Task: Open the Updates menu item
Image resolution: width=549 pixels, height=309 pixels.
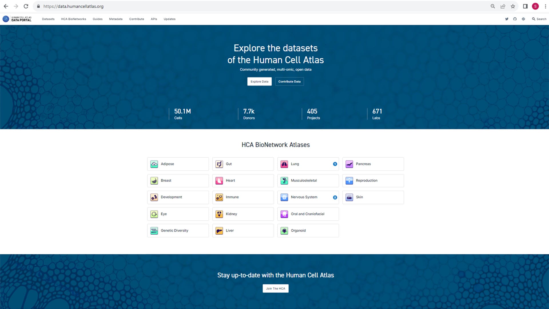Action: click(170, 19)
